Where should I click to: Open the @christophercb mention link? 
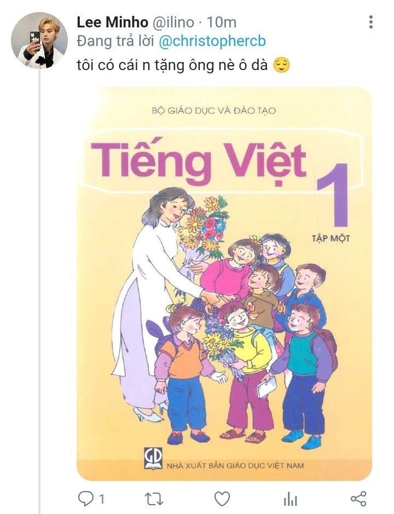point(212,42)
